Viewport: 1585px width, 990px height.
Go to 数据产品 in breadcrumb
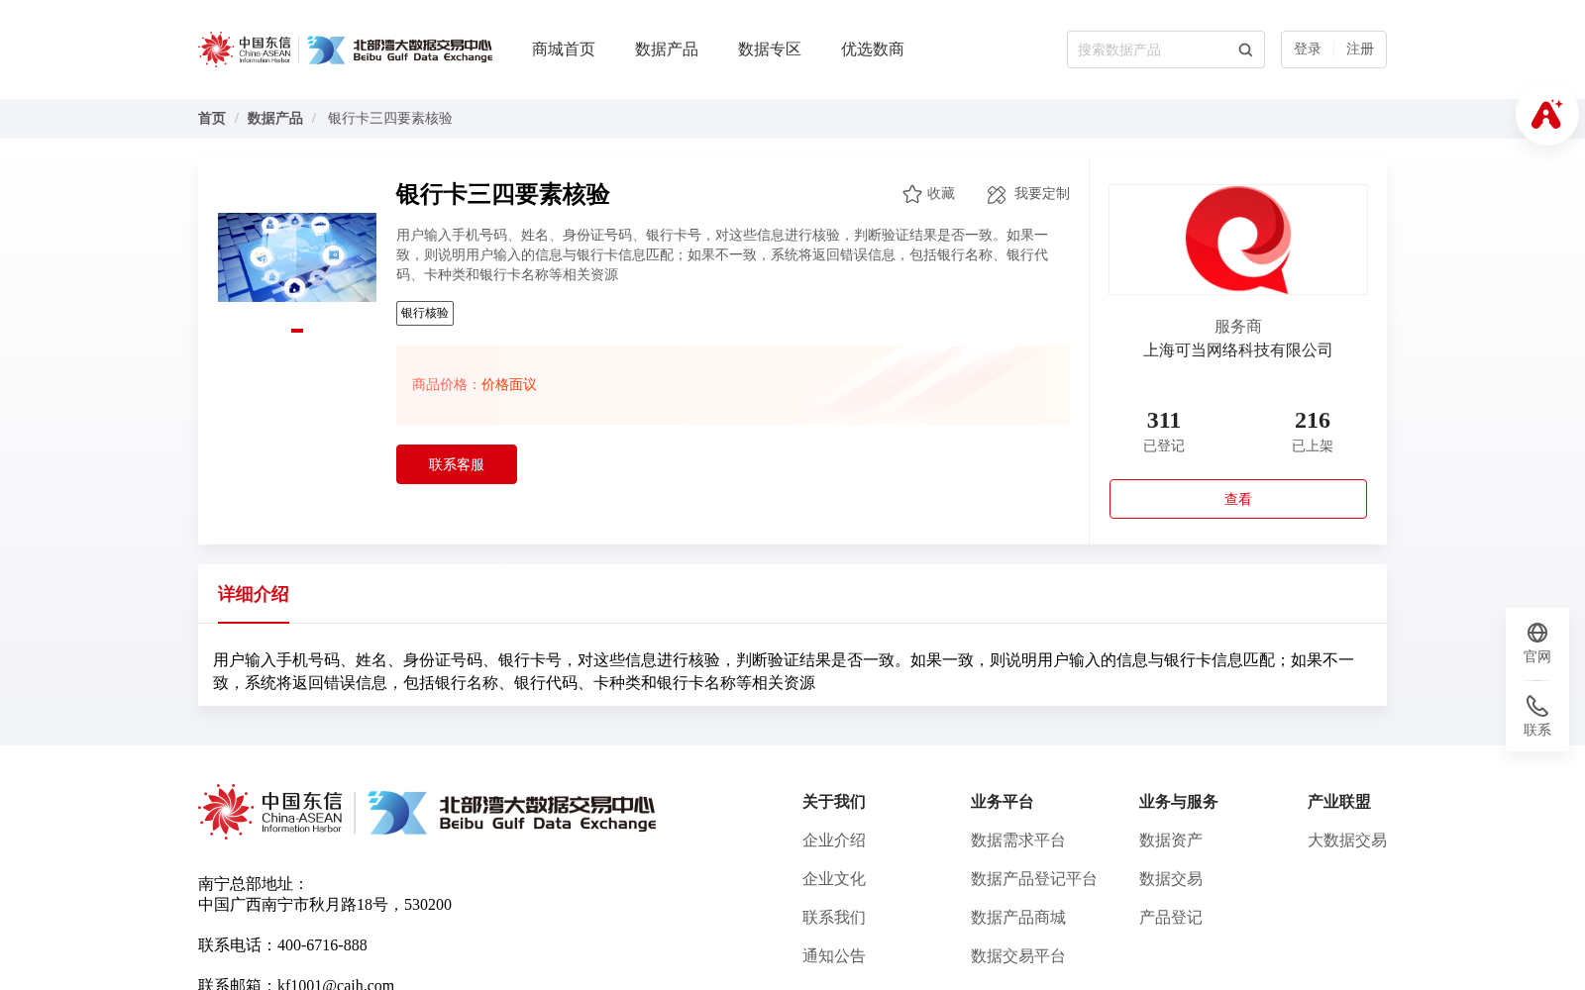275,119
